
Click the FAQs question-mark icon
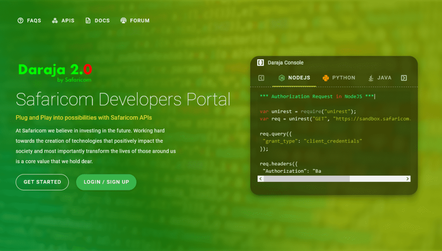(20, 21)
